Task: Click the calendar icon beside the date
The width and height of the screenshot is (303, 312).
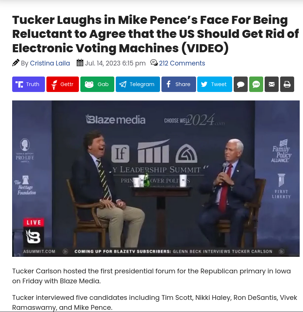Action: click(80, 63)
